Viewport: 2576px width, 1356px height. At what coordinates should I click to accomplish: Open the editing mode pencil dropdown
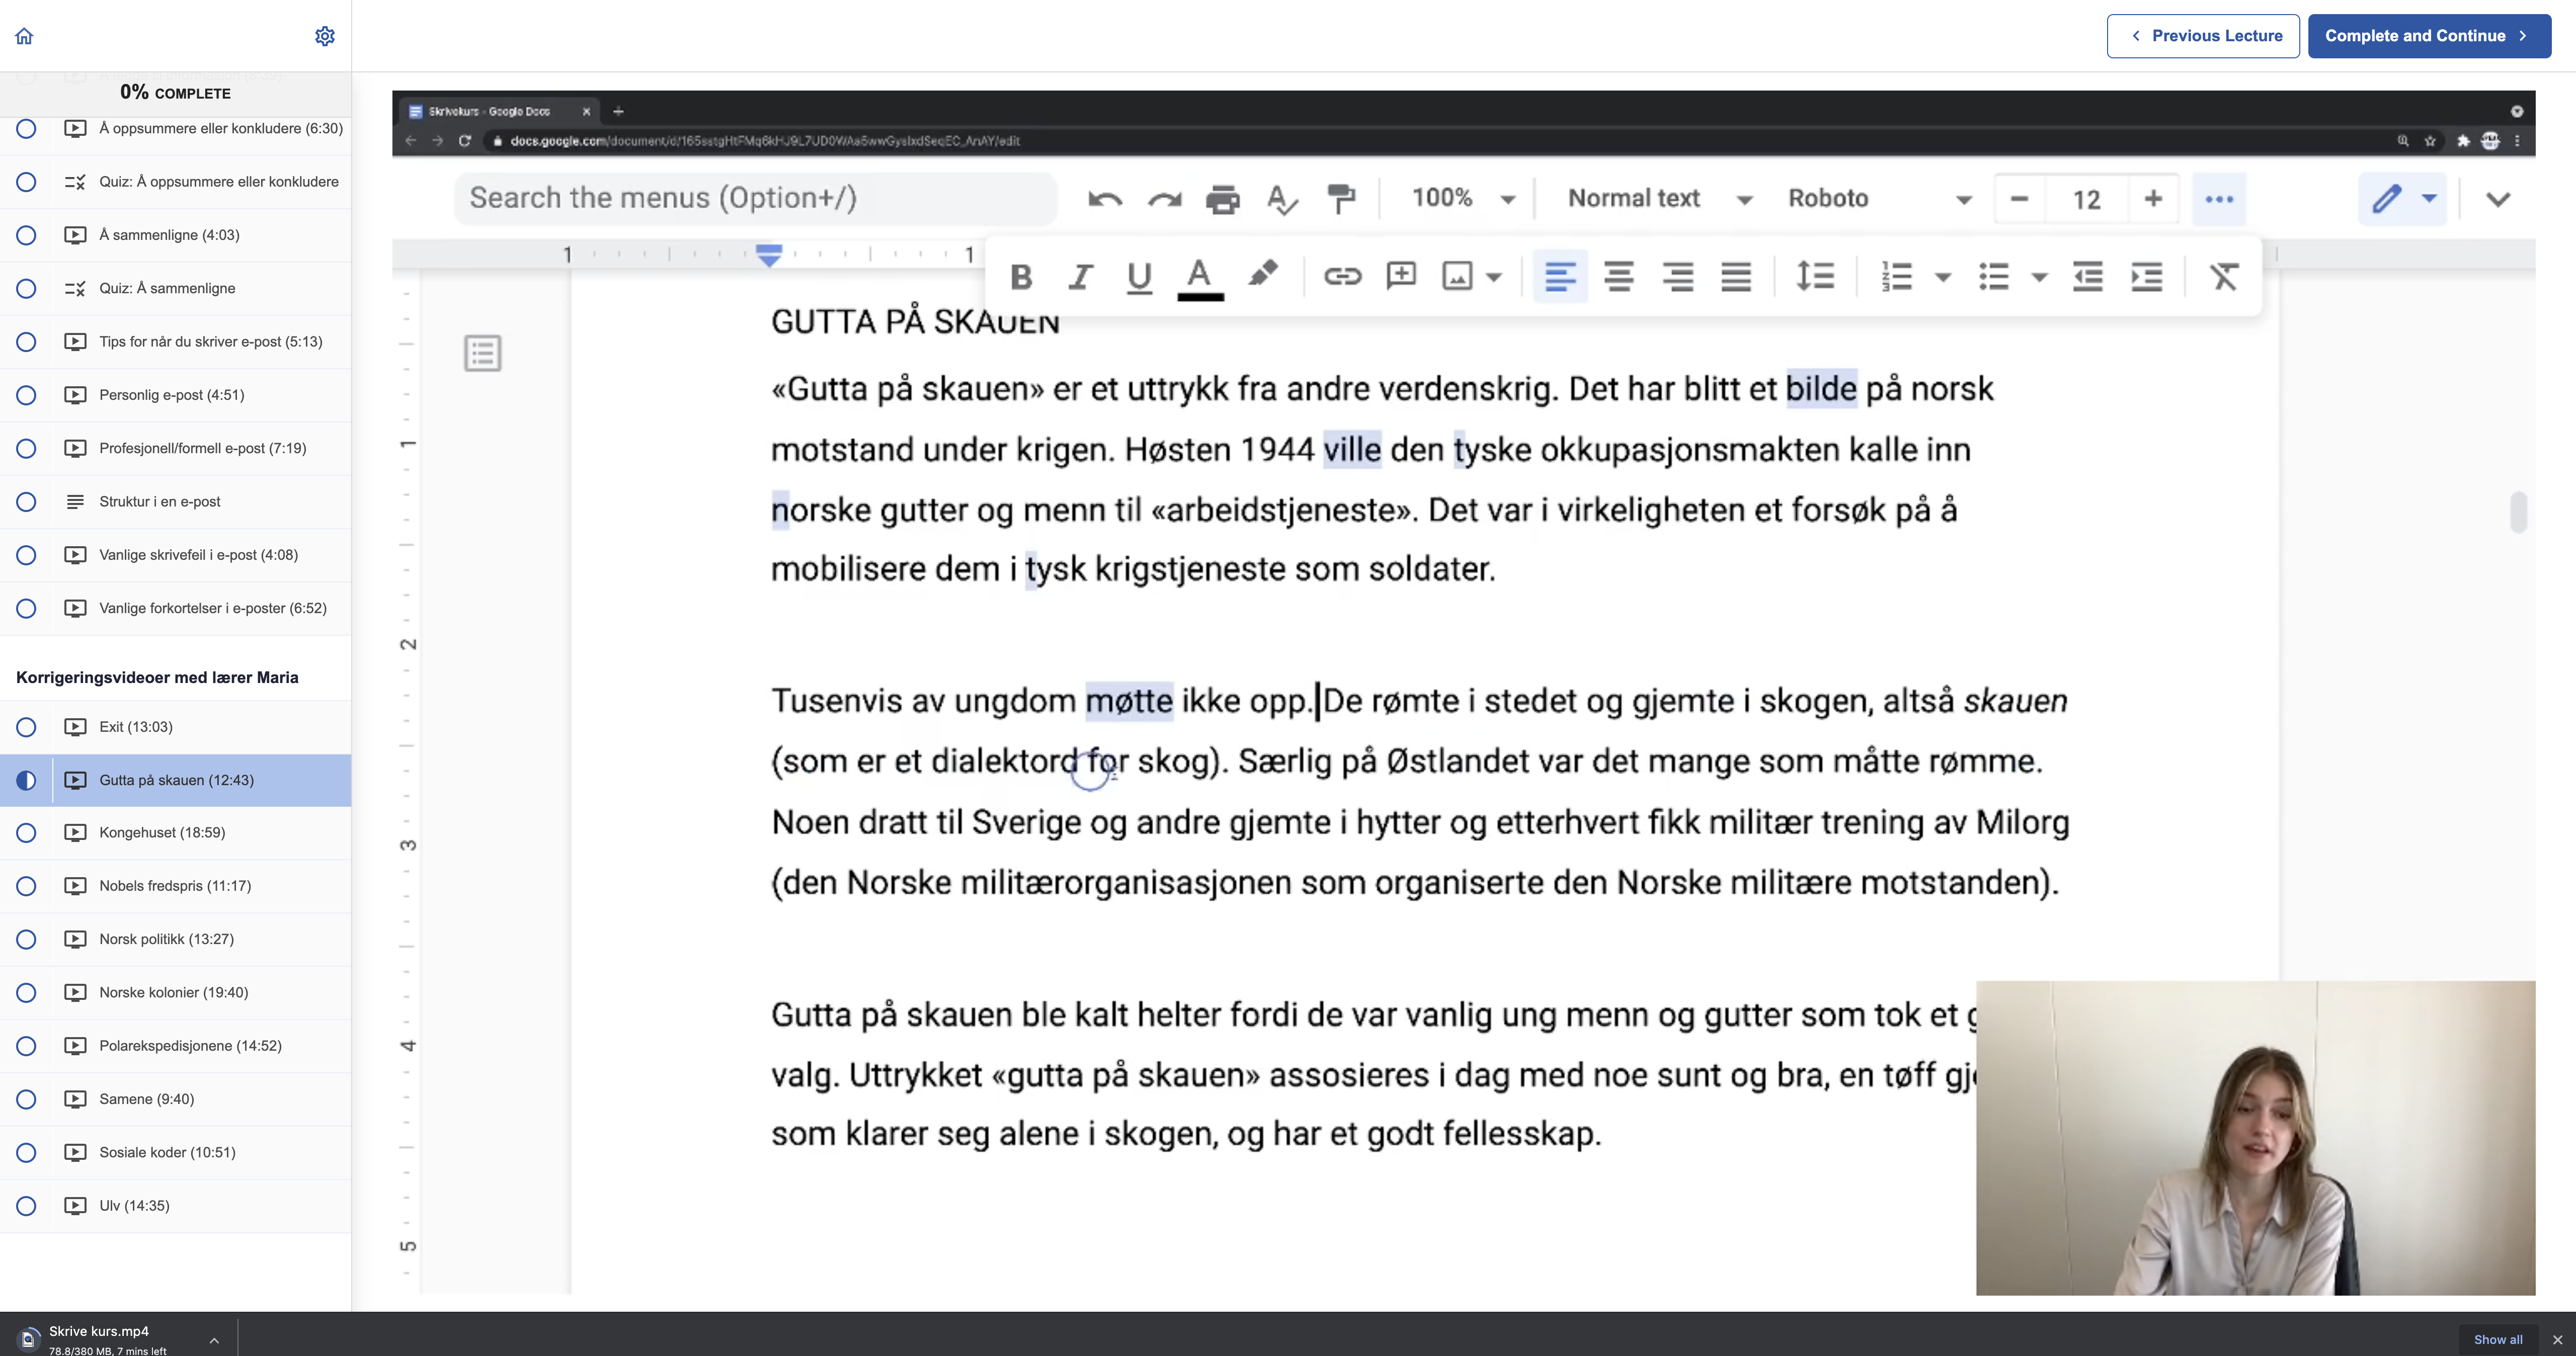click(x=2429, y=198)
